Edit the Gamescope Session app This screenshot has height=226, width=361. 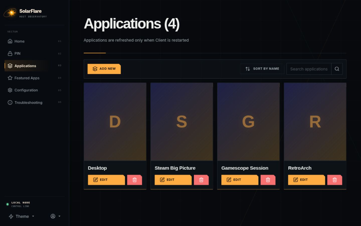coord(240,180)
